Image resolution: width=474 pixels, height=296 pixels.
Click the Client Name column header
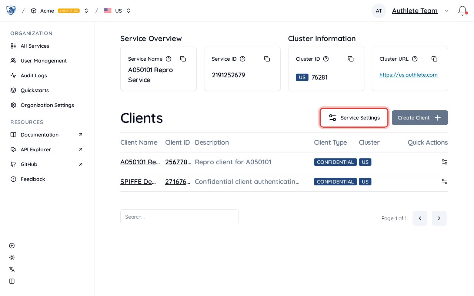[139, 142]
